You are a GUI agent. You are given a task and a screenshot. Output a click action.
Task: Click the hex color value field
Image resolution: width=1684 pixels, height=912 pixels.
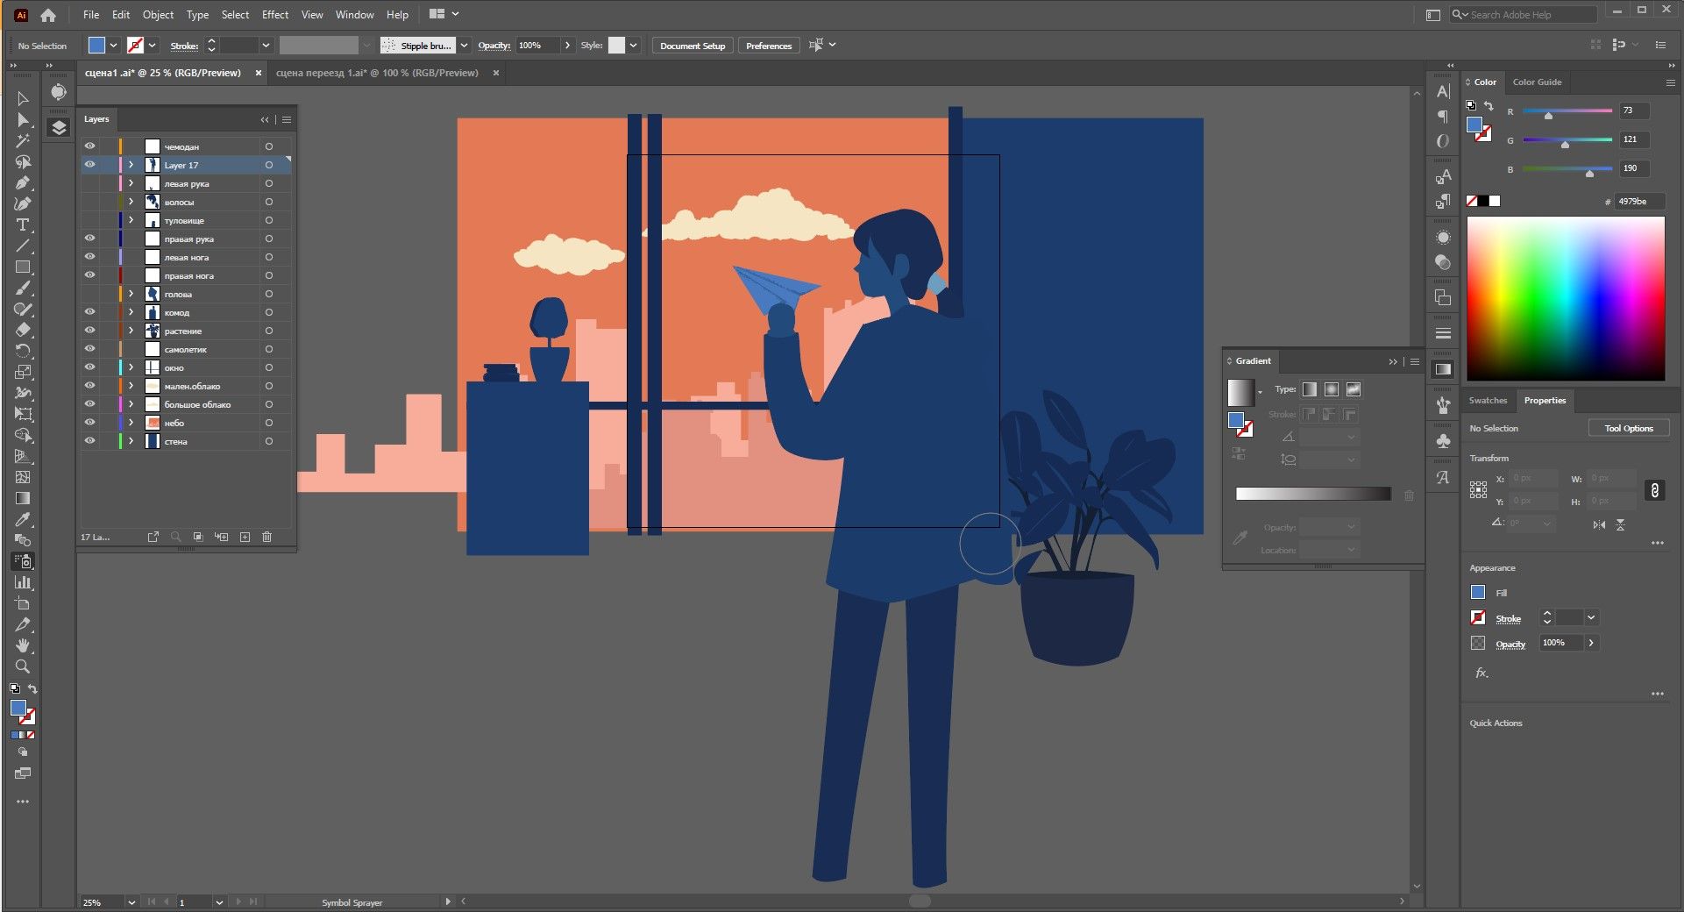(x=1638, y=202)
